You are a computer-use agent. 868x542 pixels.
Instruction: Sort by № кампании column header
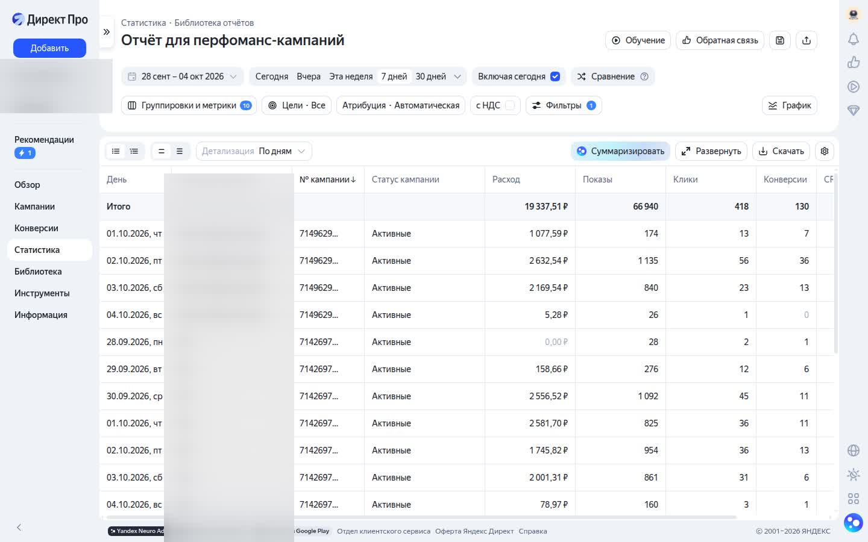click(328, 179)
